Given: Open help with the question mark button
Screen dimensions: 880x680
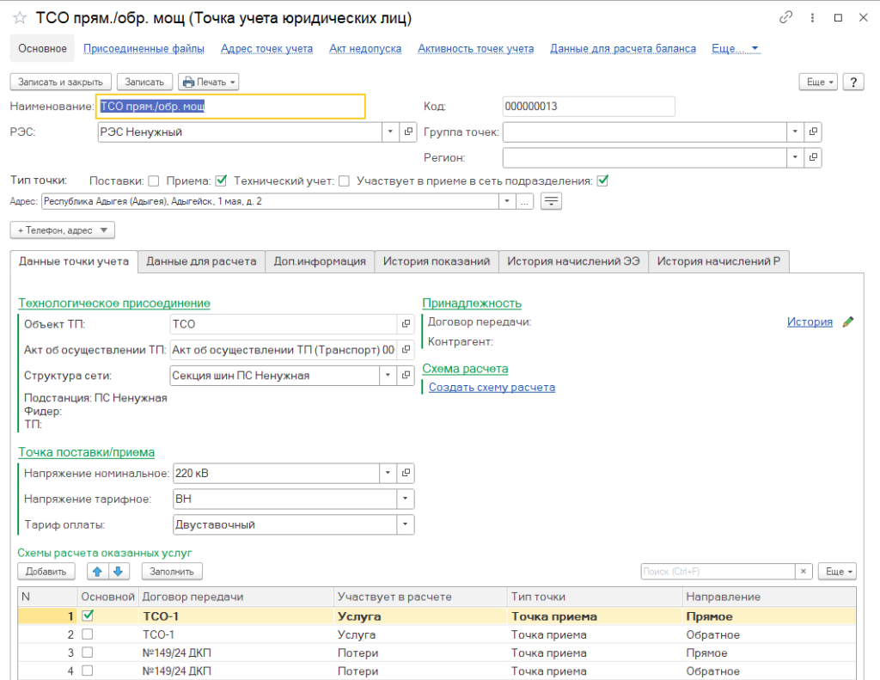Looking at the screenshot, I should point(852,82).
